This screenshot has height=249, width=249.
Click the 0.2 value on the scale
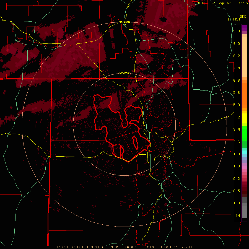(x=237, y=179)
